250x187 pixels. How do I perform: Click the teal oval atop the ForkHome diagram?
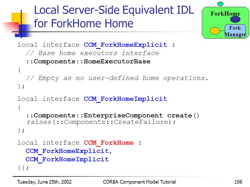click(220, 4)
